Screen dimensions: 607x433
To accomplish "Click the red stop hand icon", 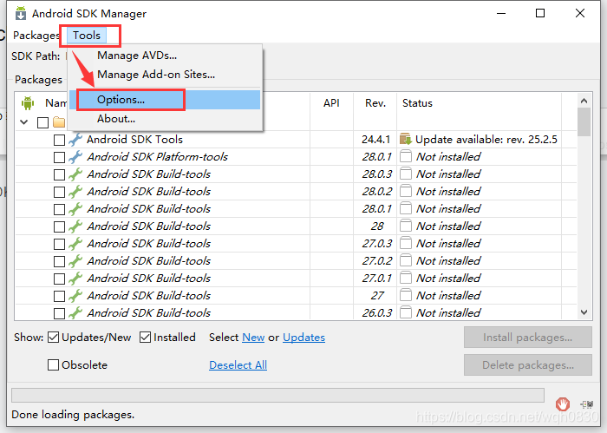I will click(x=563, y=404).
